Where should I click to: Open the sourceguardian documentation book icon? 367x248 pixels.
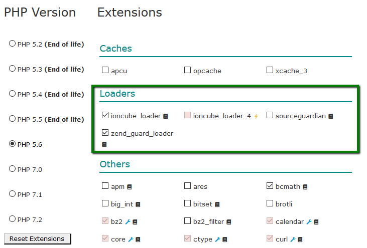pyautogui.click(x=330, y=116)
